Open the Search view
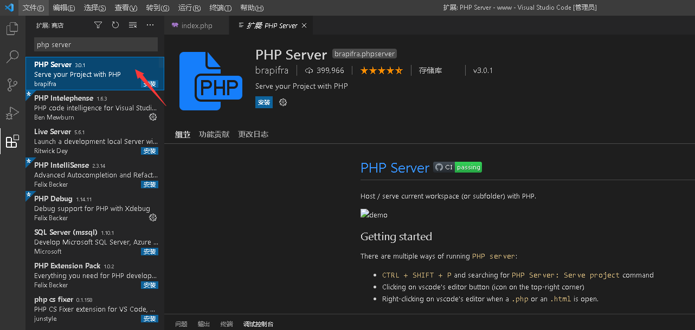 click(x=12, y=56)
